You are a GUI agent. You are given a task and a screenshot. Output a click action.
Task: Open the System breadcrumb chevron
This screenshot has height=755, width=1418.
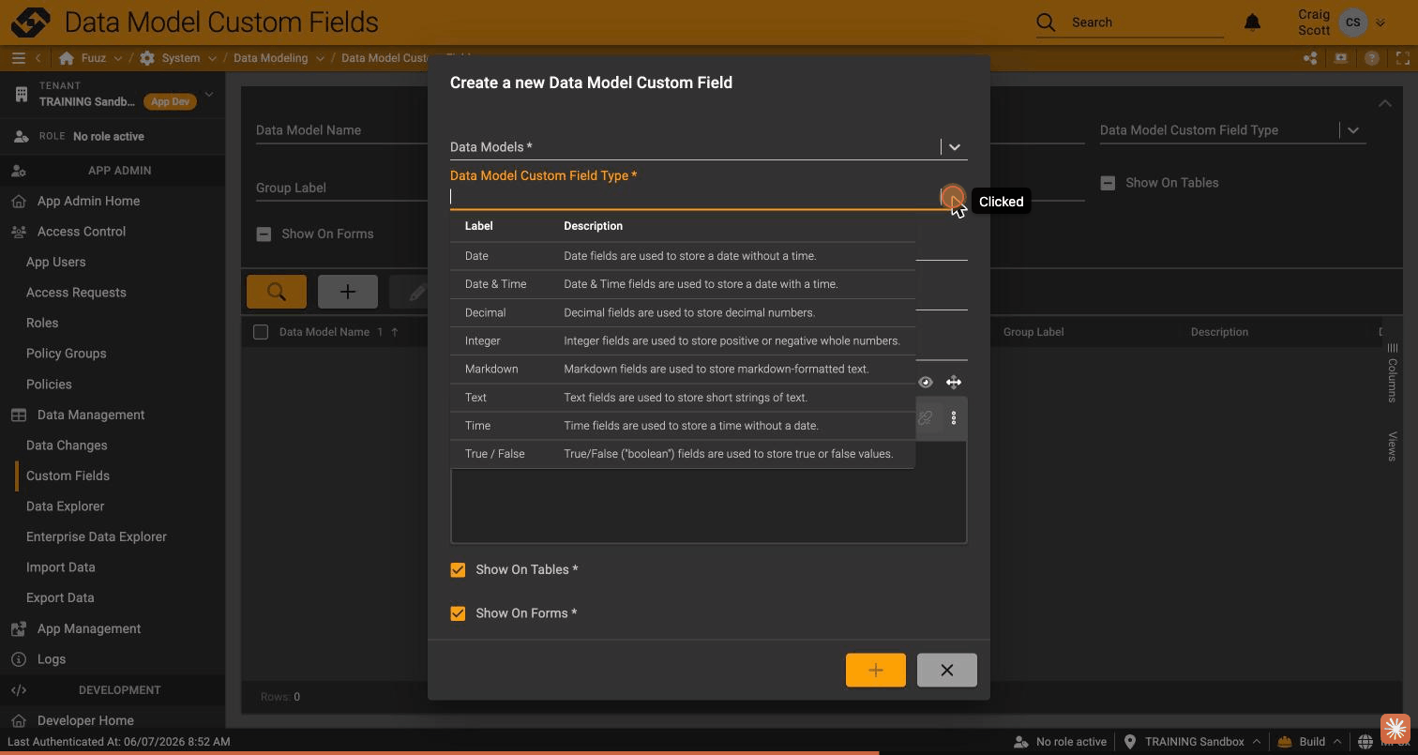(212, 58)
